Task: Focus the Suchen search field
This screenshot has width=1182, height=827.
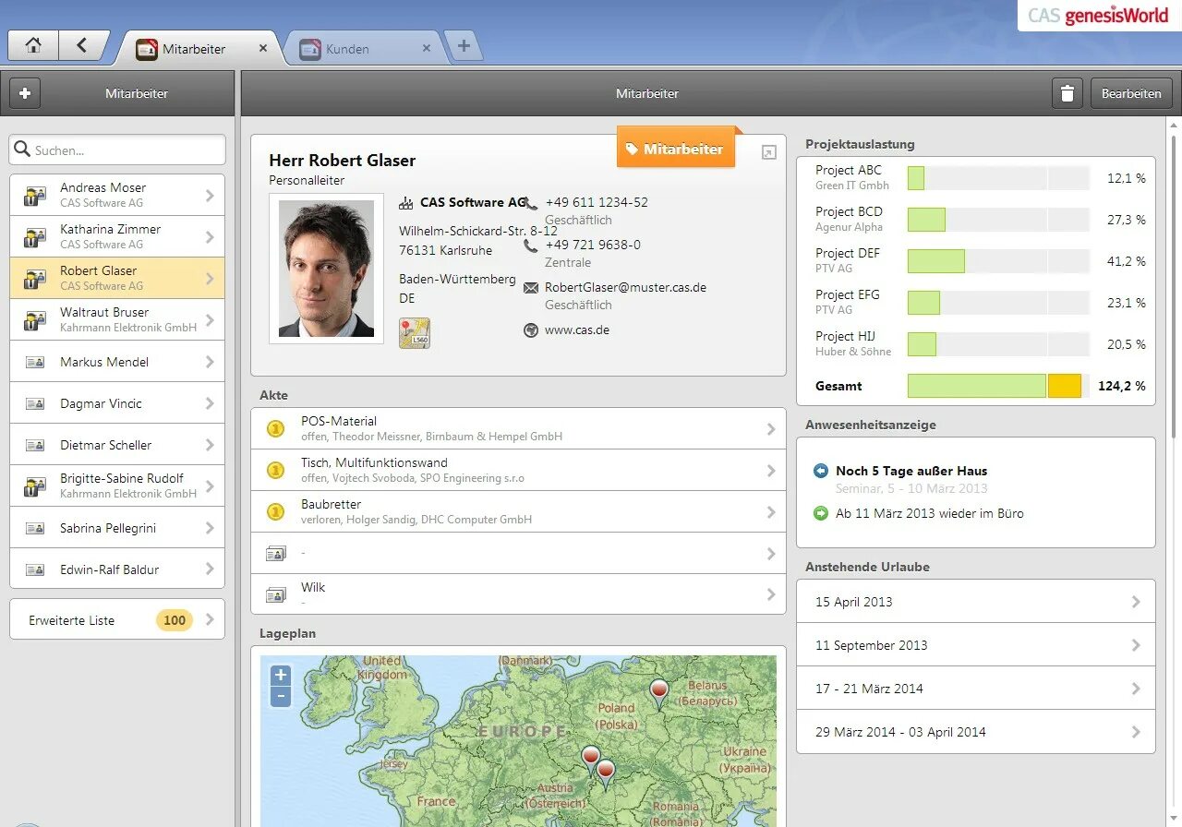Action: click(x=117, y=150)
